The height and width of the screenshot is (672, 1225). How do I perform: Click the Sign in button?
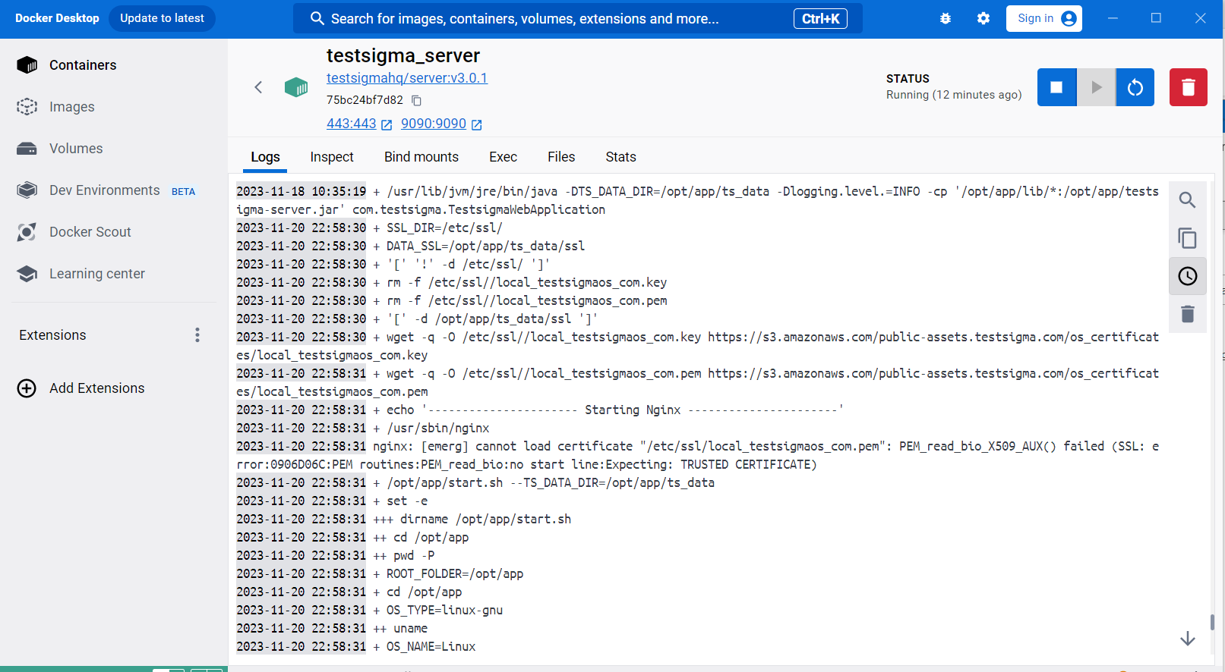pos(1044,18)
